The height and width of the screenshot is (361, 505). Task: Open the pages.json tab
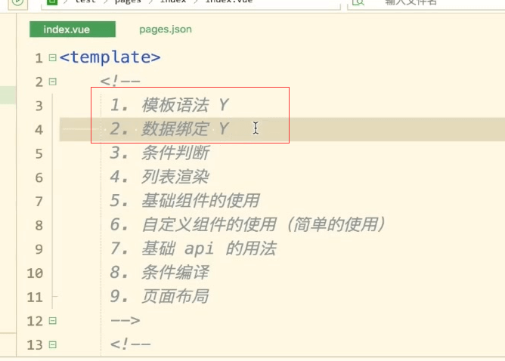(166, 29)
